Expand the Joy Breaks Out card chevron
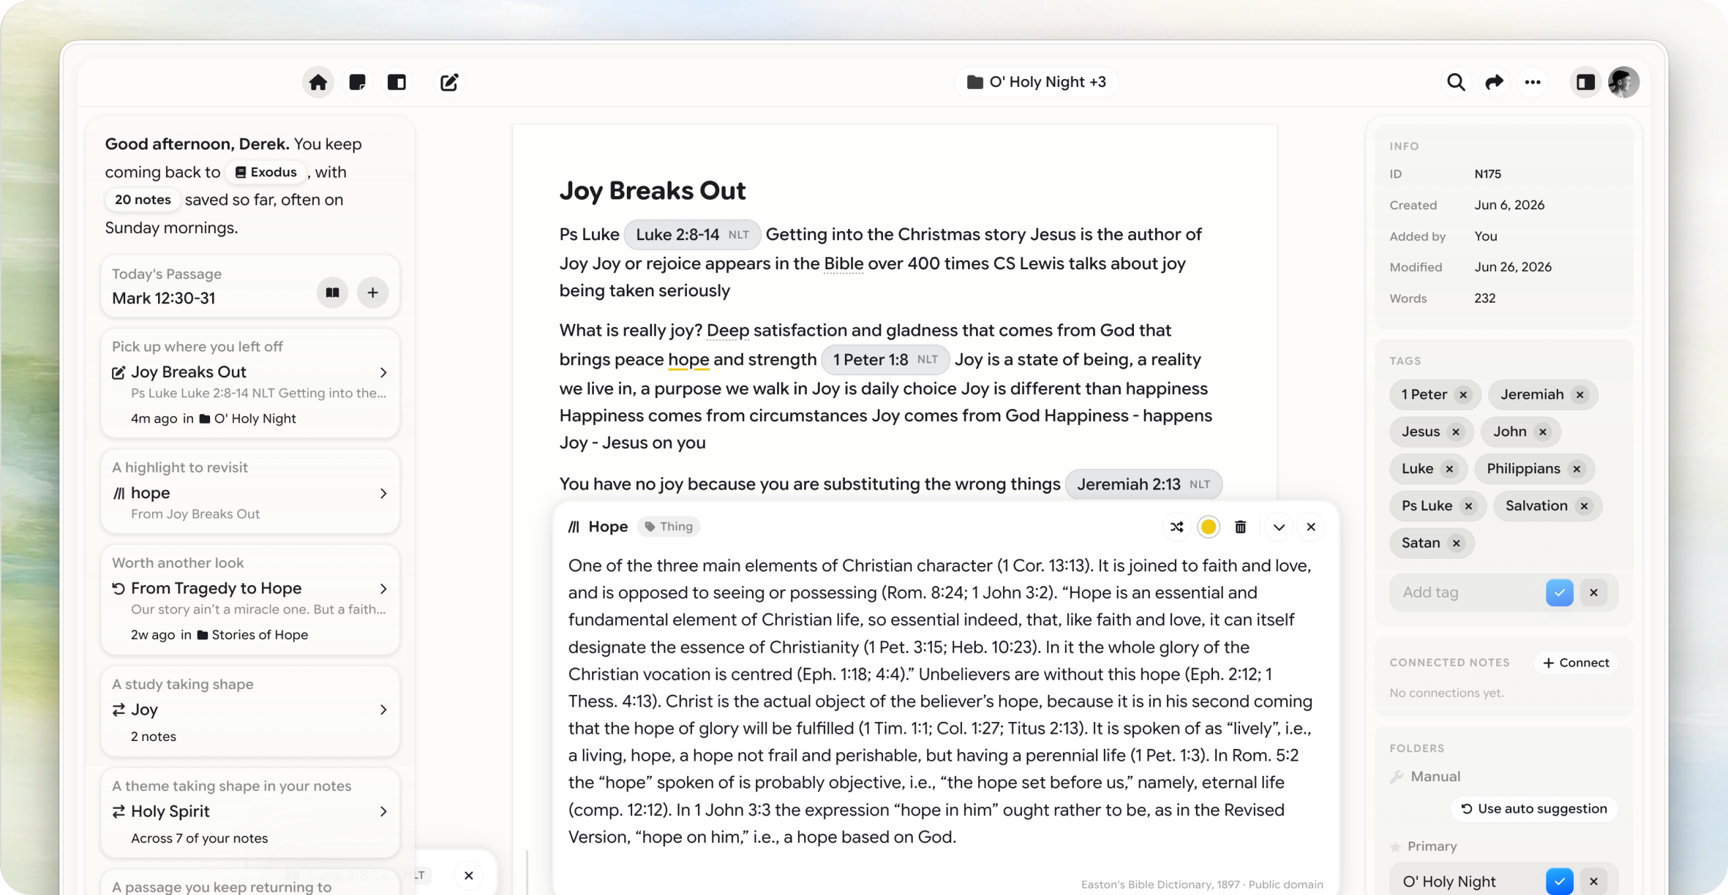Image resolution: width=1728 pixels, height=895 pixels. pyautogui.click(x=383, y=372)
